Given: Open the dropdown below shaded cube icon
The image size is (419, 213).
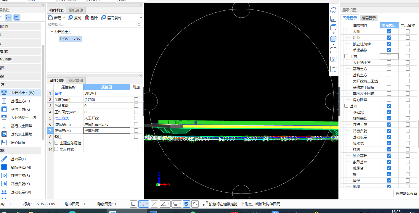Looking at the screenshot, I should pos(333,44).
